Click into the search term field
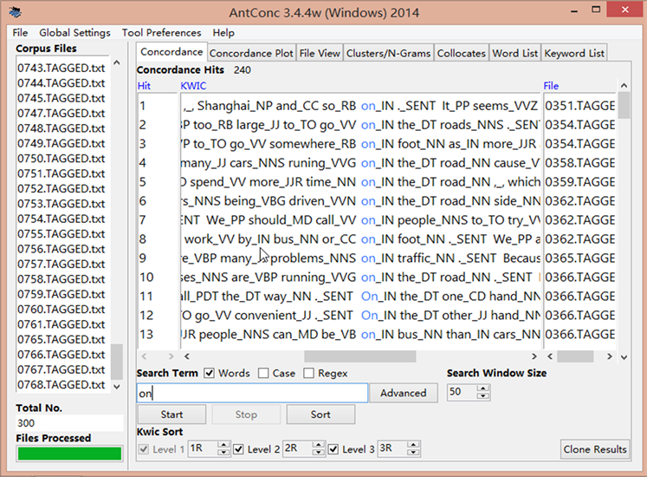Screen dimensions: 647x477 coord(251,393)
